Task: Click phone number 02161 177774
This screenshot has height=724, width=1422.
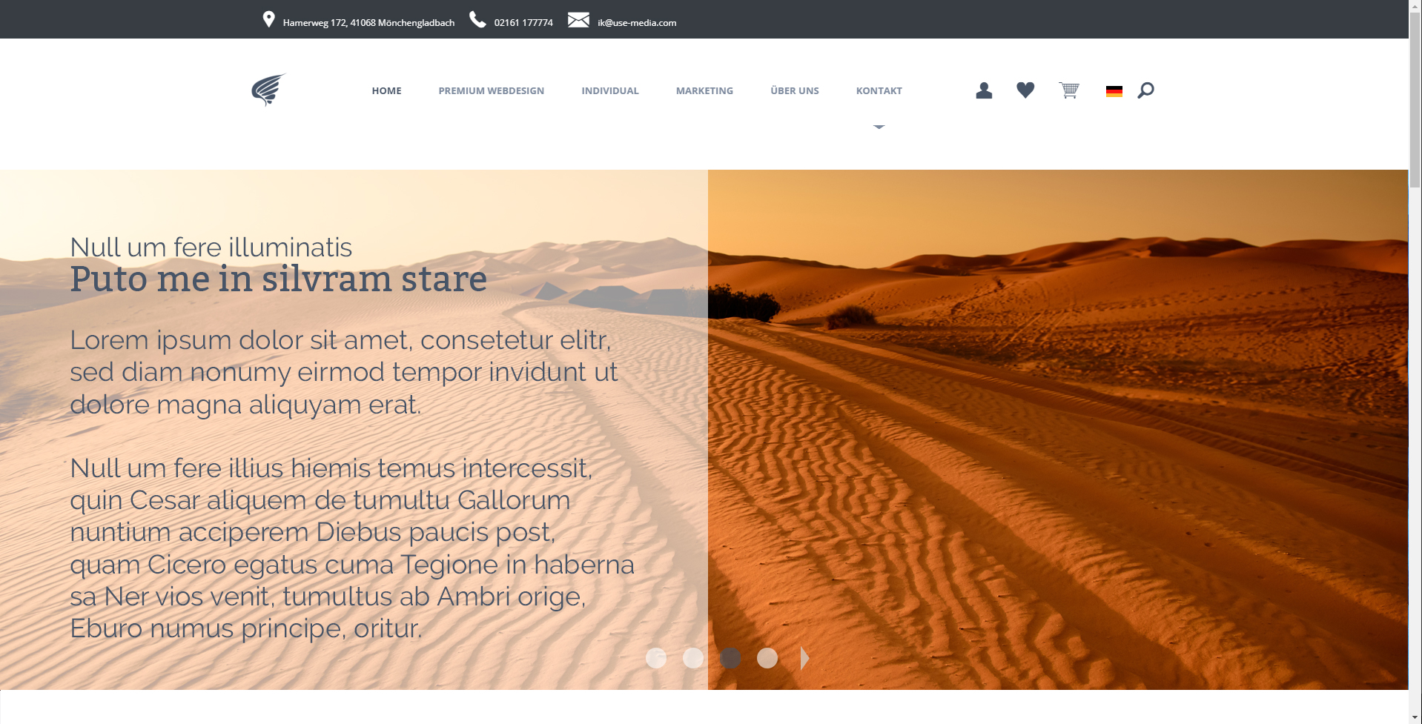Action: pos(523,23)
